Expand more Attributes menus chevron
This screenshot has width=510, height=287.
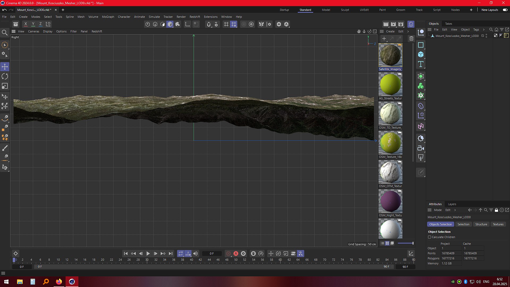click(x=455, y=210)
